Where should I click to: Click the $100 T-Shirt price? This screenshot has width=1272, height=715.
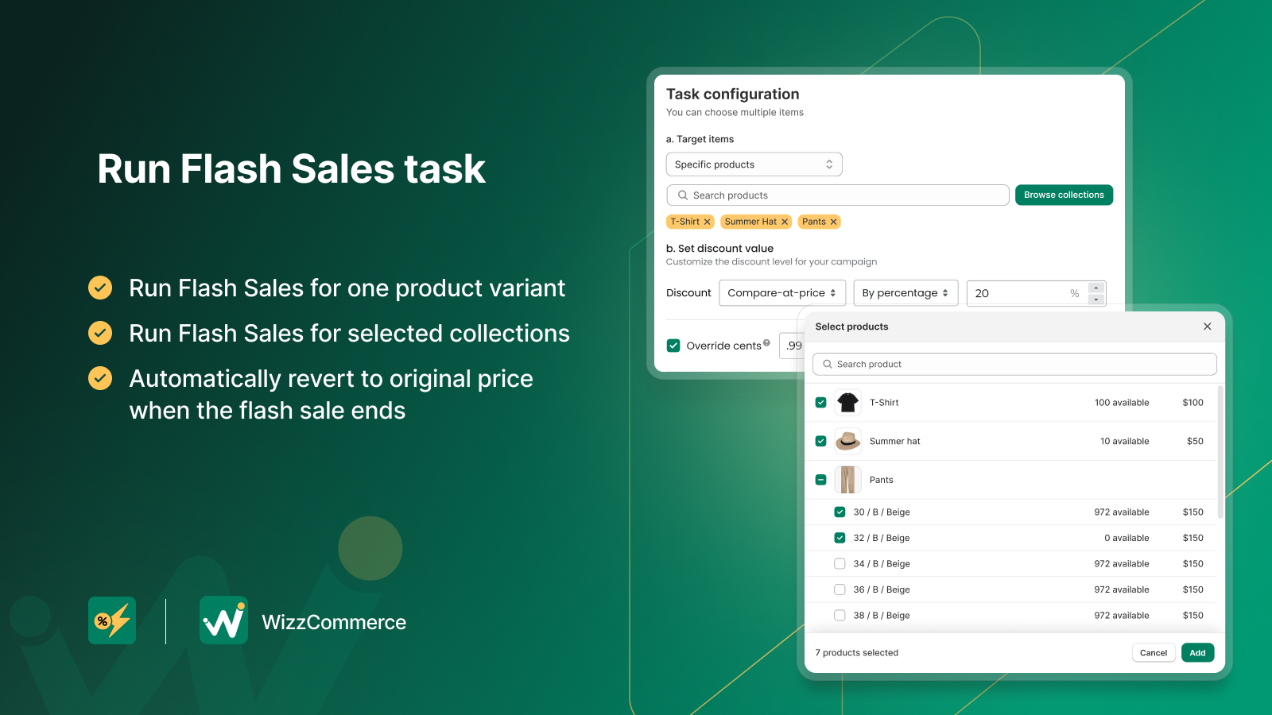(x=1192, y=403)
